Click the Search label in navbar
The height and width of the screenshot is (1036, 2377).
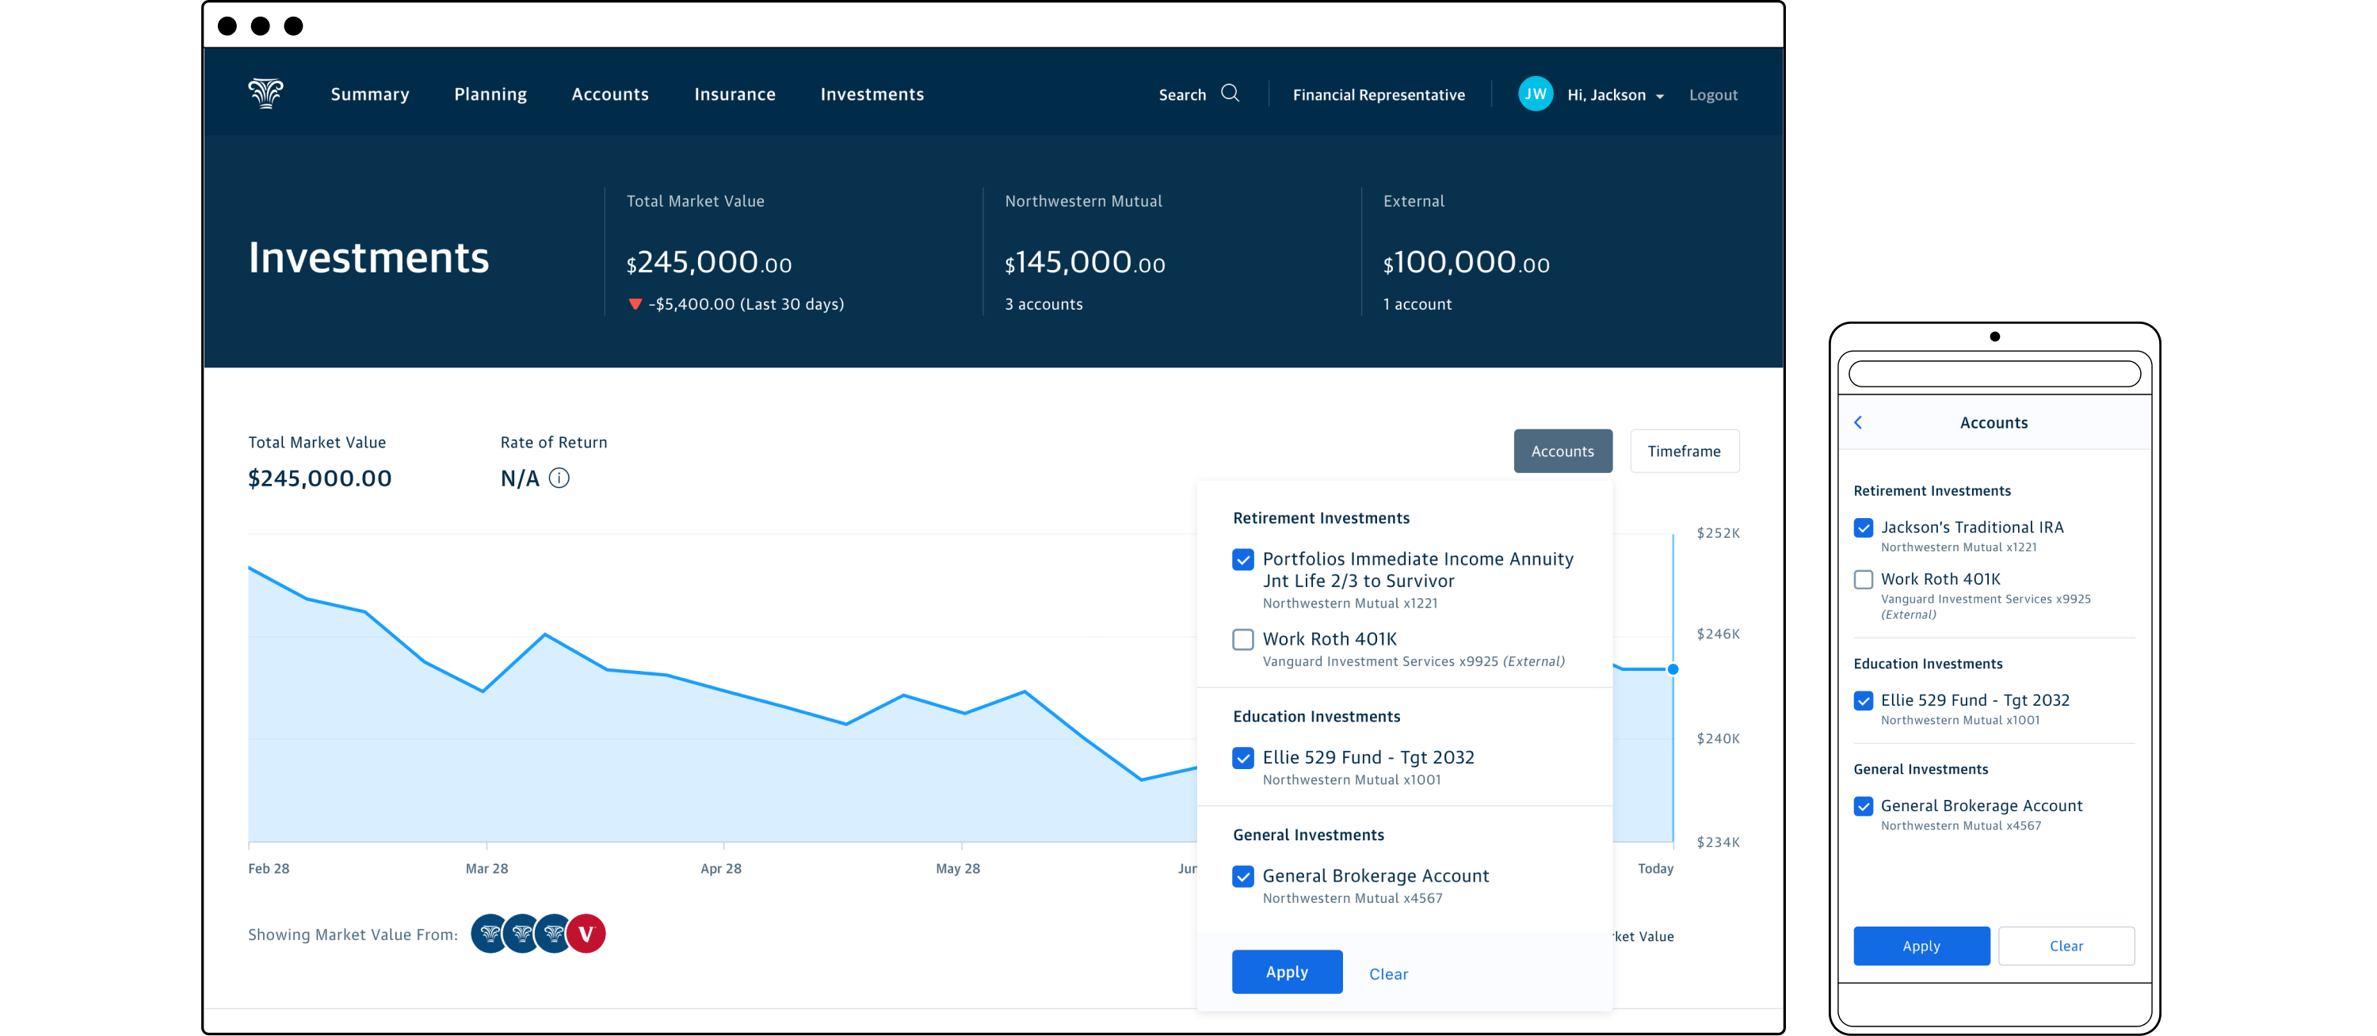[1182, 95]
